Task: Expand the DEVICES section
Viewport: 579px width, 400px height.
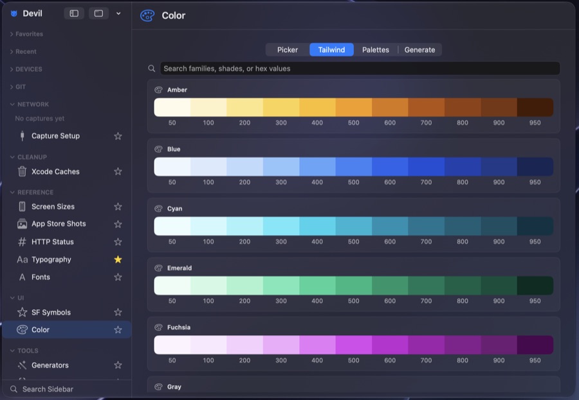Action: point(26,69)
